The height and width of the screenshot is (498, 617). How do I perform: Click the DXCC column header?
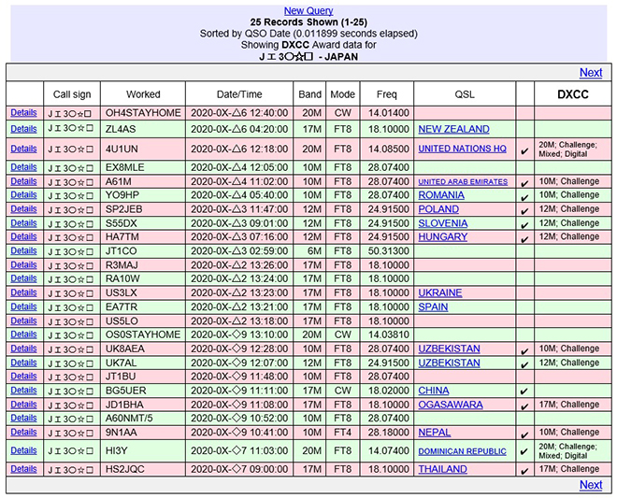(573, 94)
